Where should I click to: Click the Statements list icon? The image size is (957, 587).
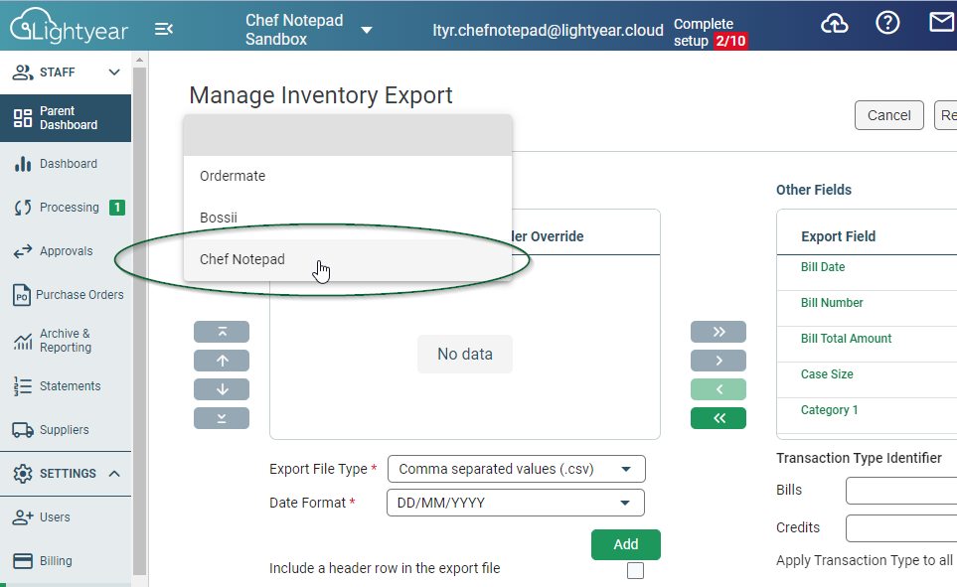tap(23, 386)
